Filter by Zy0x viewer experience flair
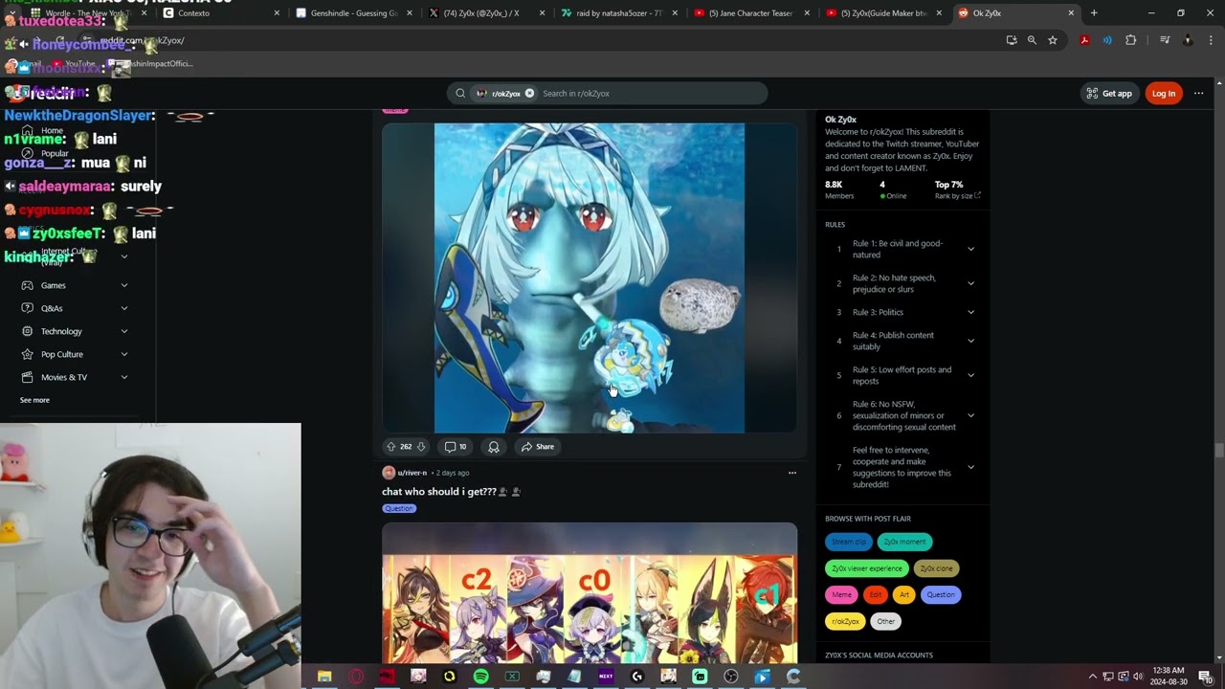Image resolution: width=1225 pixels, height=689 pixels. (x=867, y=568)
